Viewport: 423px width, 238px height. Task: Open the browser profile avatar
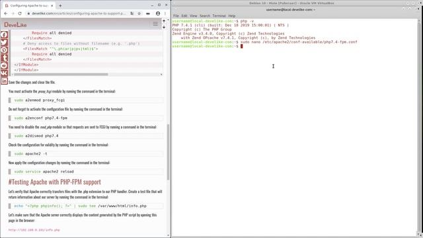tap(158, 13)
